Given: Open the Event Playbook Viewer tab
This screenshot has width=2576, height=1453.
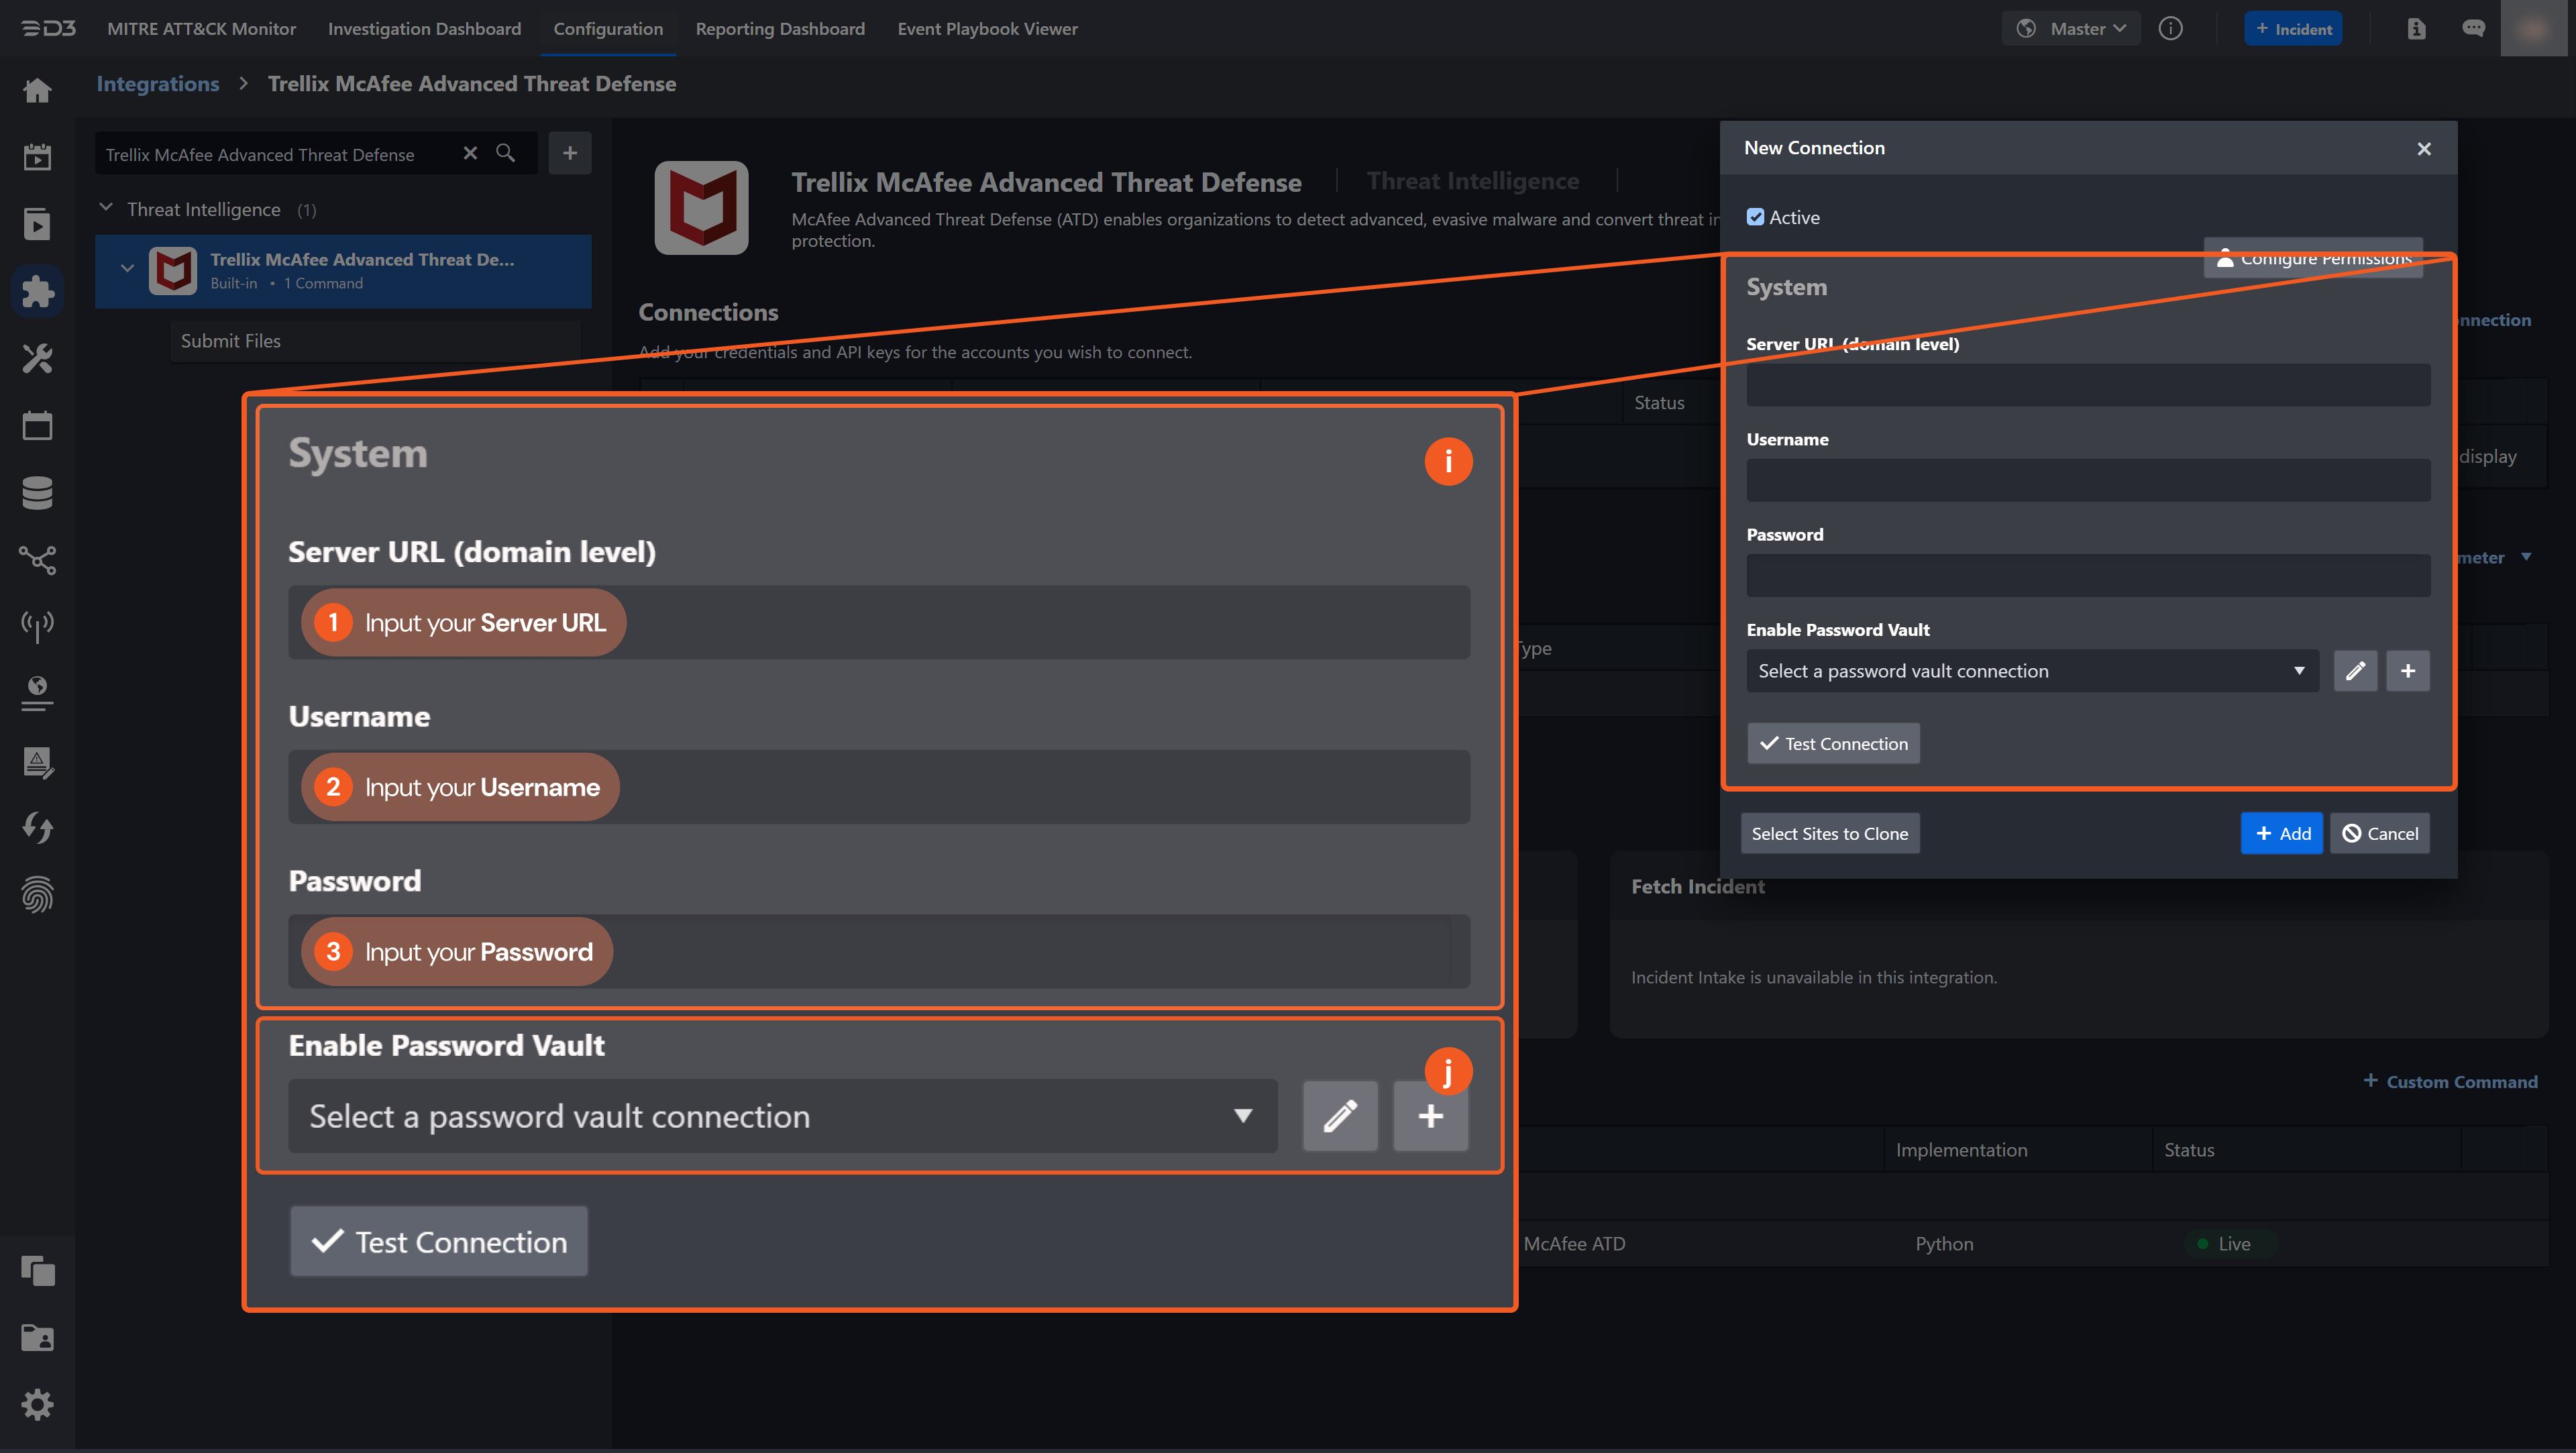Looking at the screenshot, I should point(987,29).
